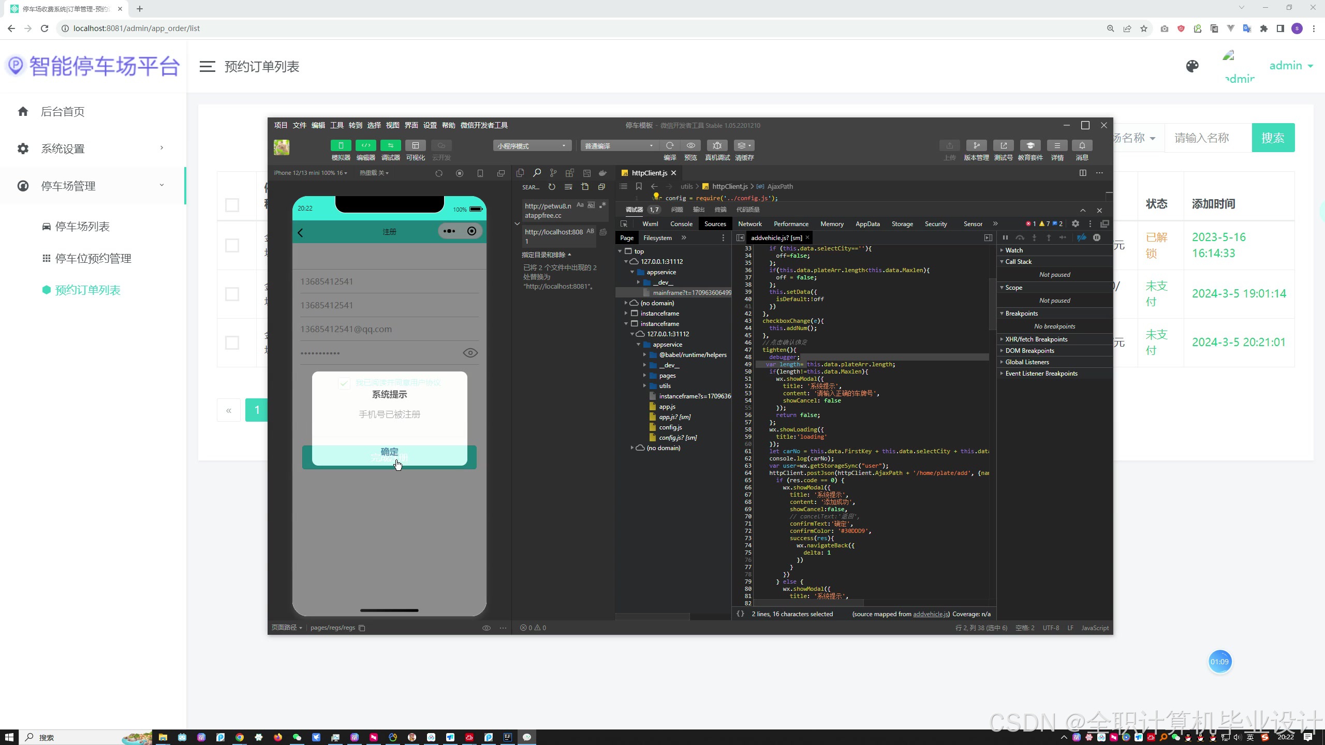Open the 工具 menu

click(x=336, y=125)
